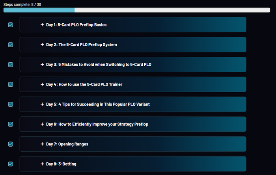276x175 pixels.
Task: Open 'Day 7: Opening Ranges' title
Action: click(x=67, y=144)
